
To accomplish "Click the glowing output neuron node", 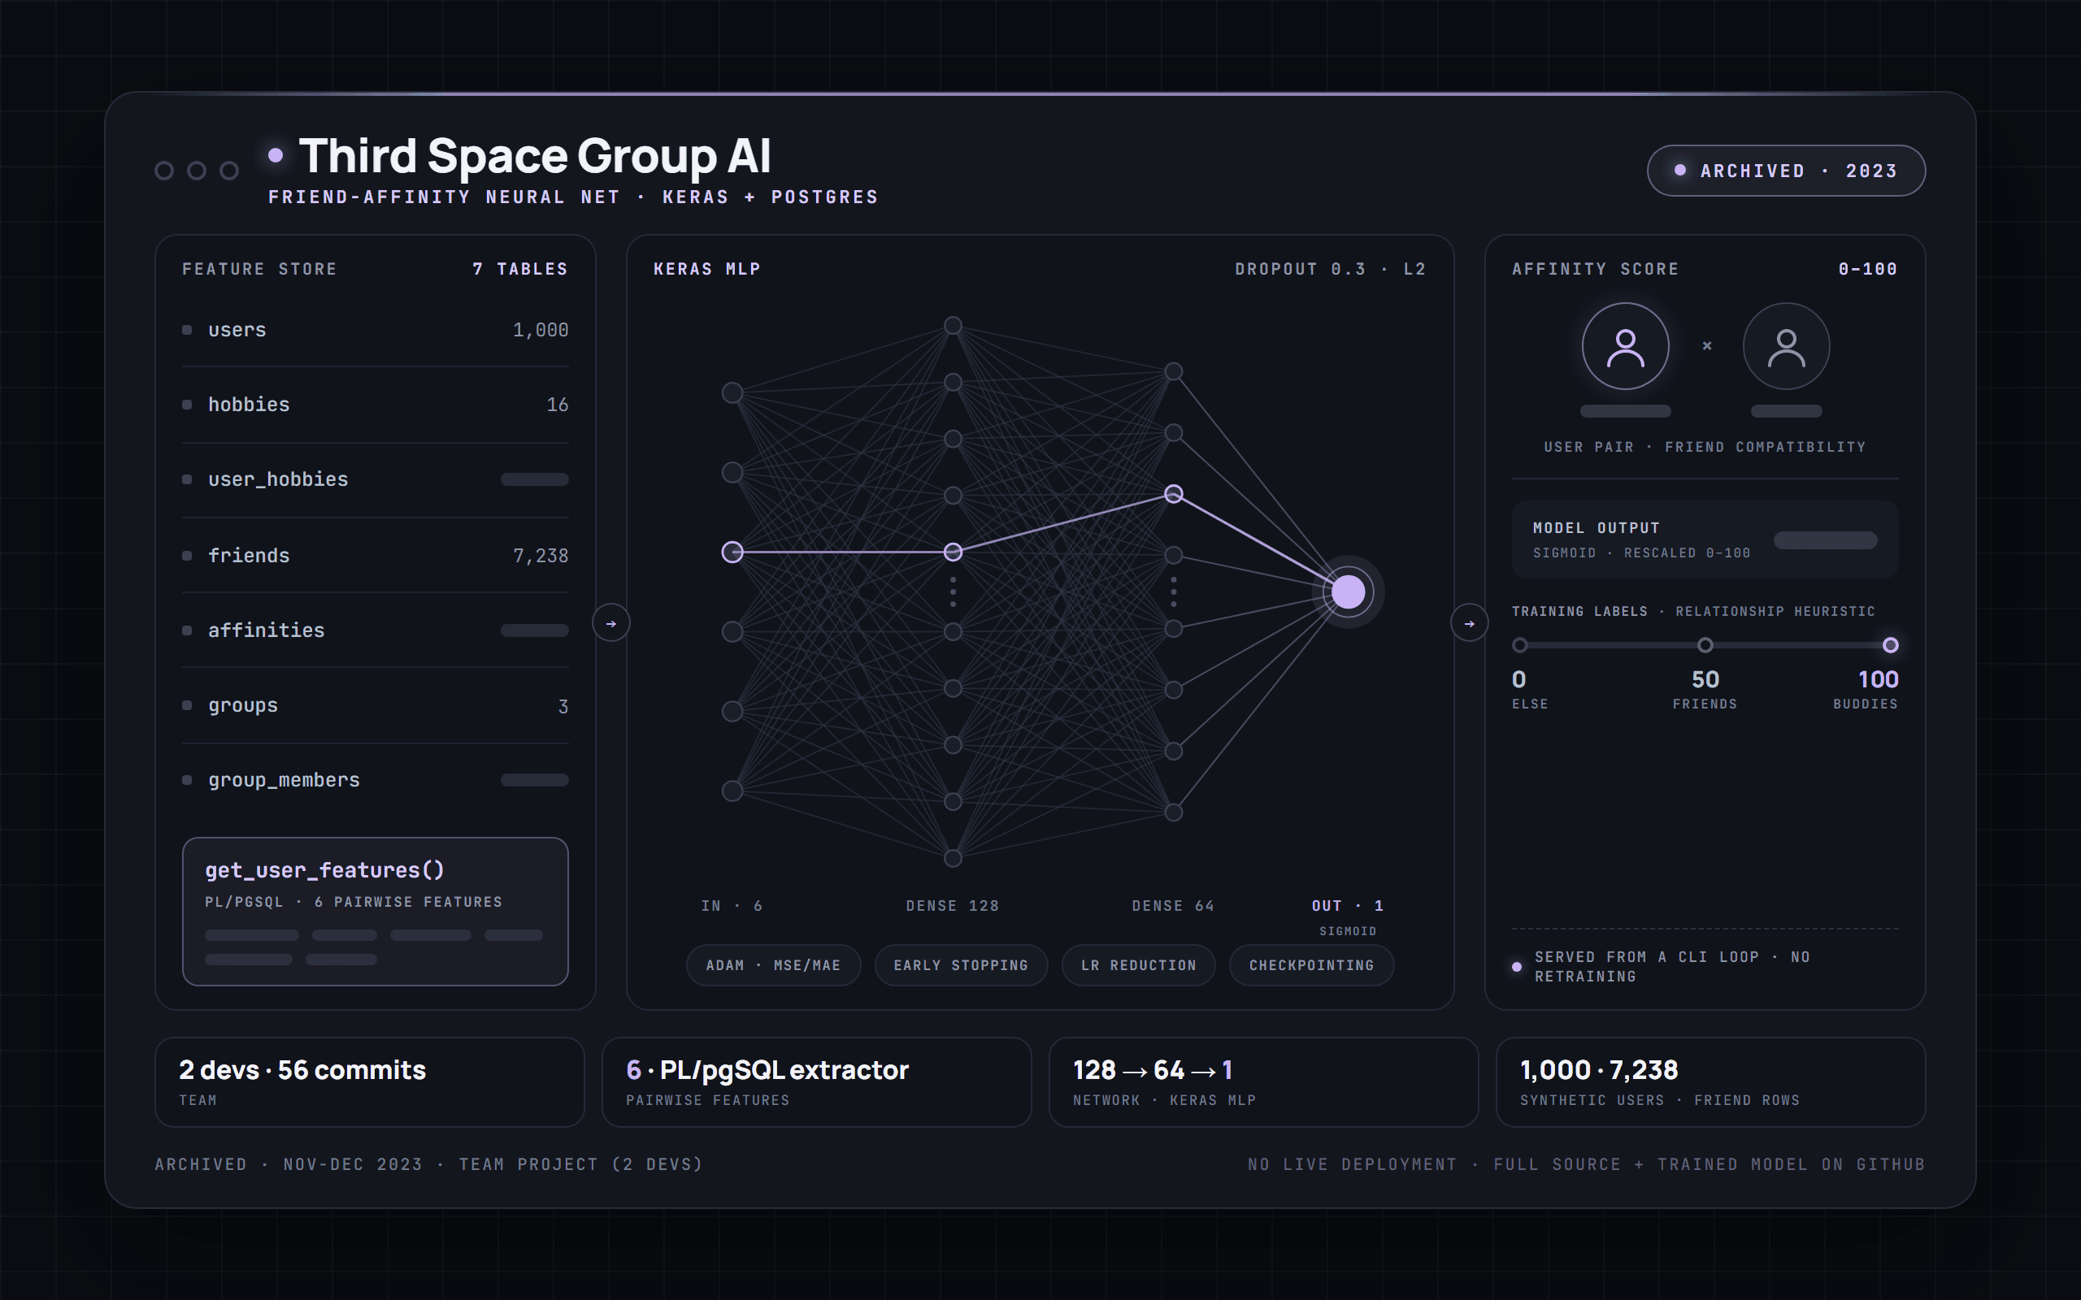I will pos(1349,591).
